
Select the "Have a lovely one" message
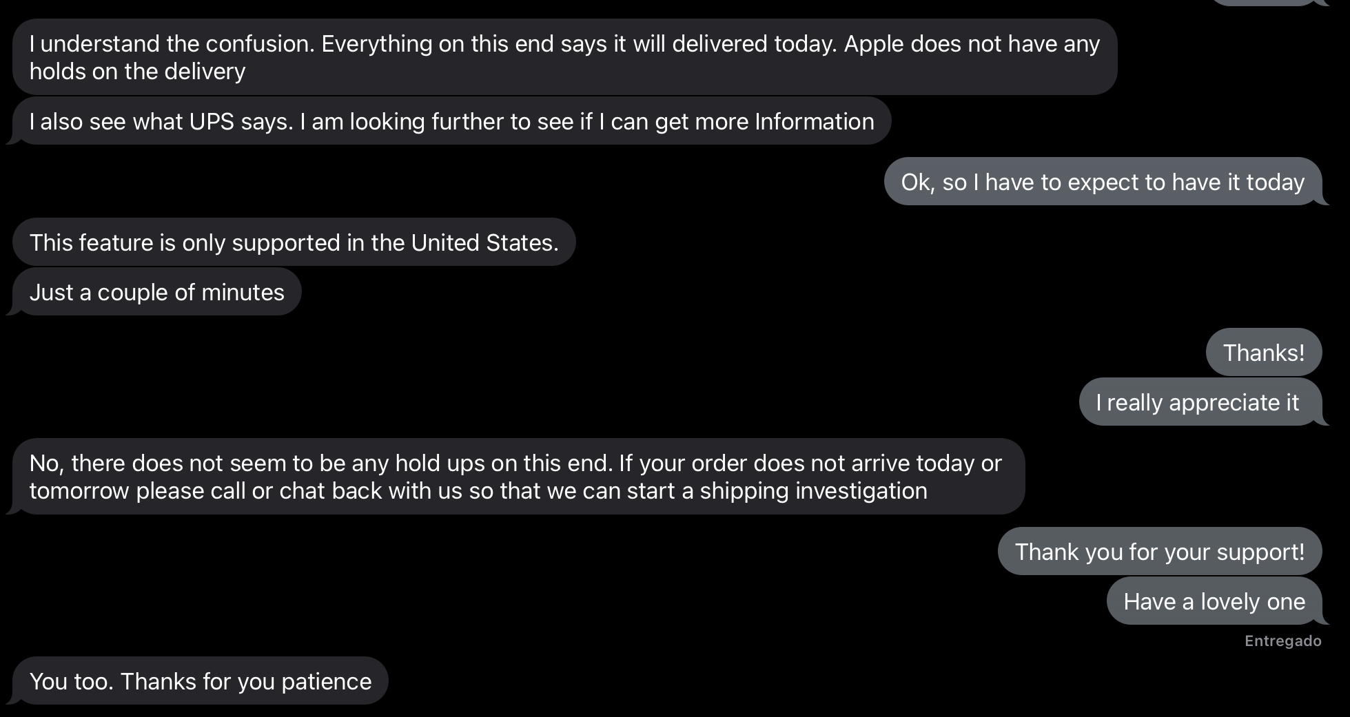[x=1214, y=601]
